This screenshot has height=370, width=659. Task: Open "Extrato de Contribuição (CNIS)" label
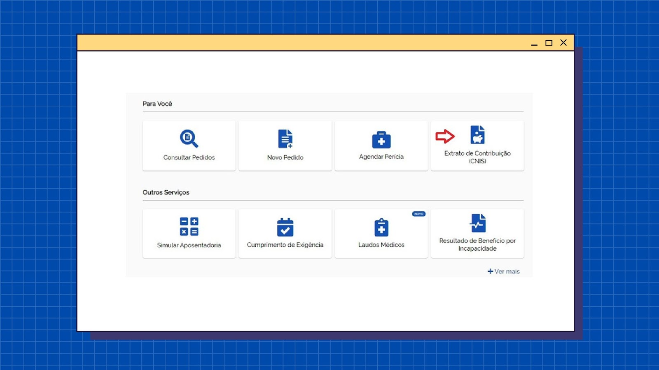pos(477,157)
